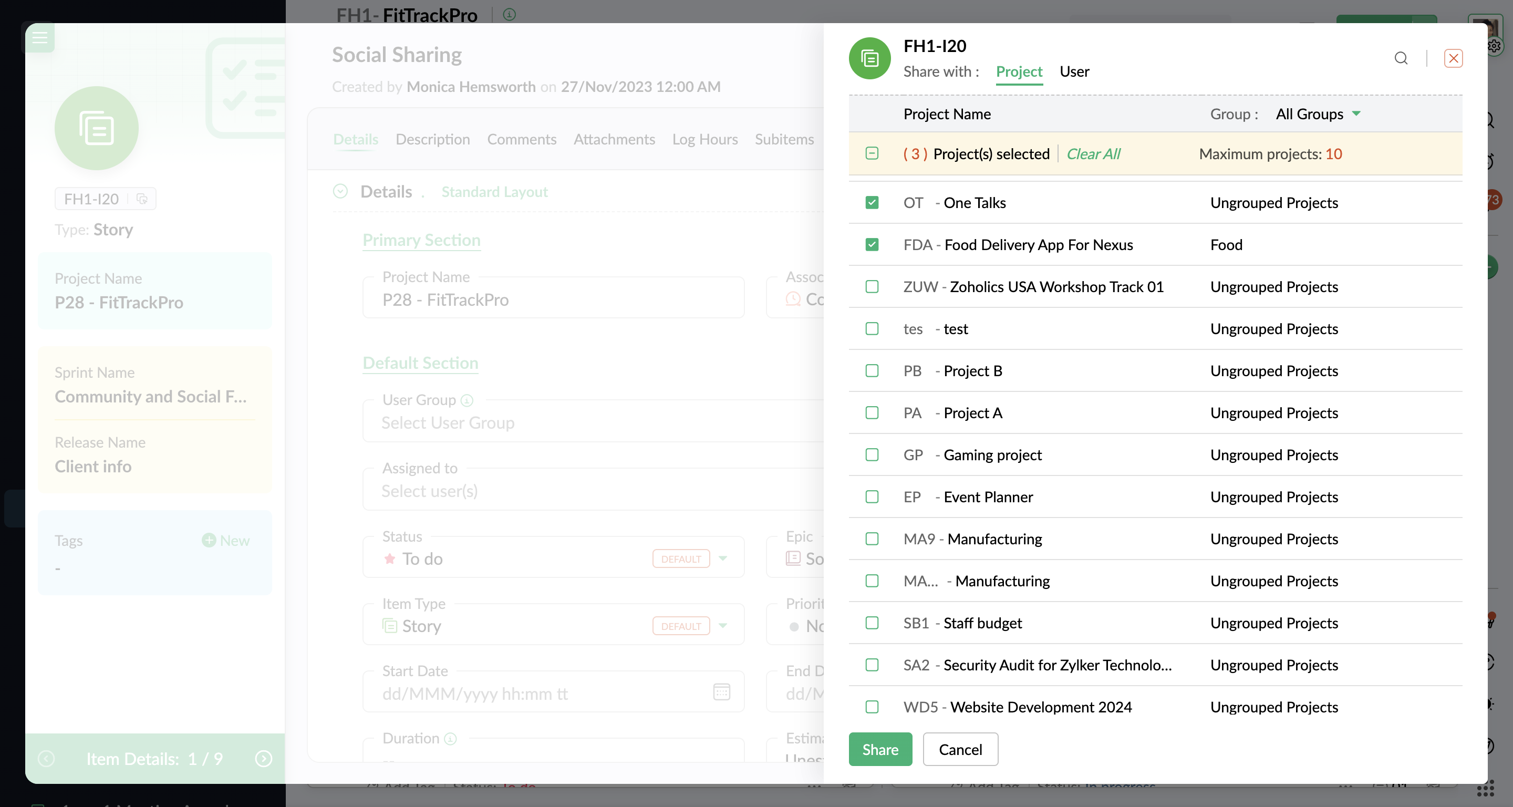Click the Share button
Viewport: 1513px width, 807px height.
880,749
